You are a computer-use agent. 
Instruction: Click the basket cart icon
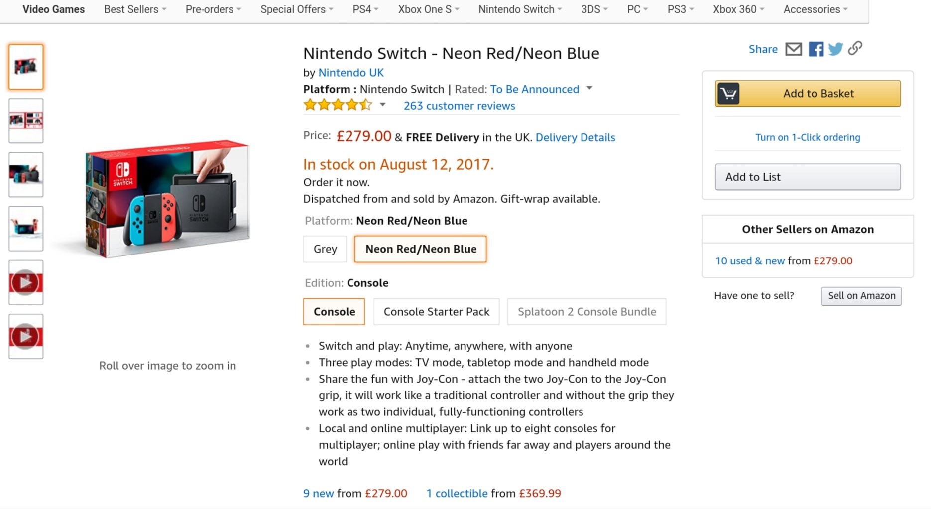[728, 93]
